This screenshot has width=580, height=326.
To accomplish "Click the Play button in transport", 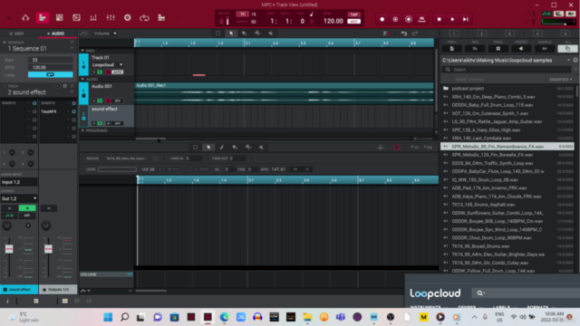I will coord(452,19).
